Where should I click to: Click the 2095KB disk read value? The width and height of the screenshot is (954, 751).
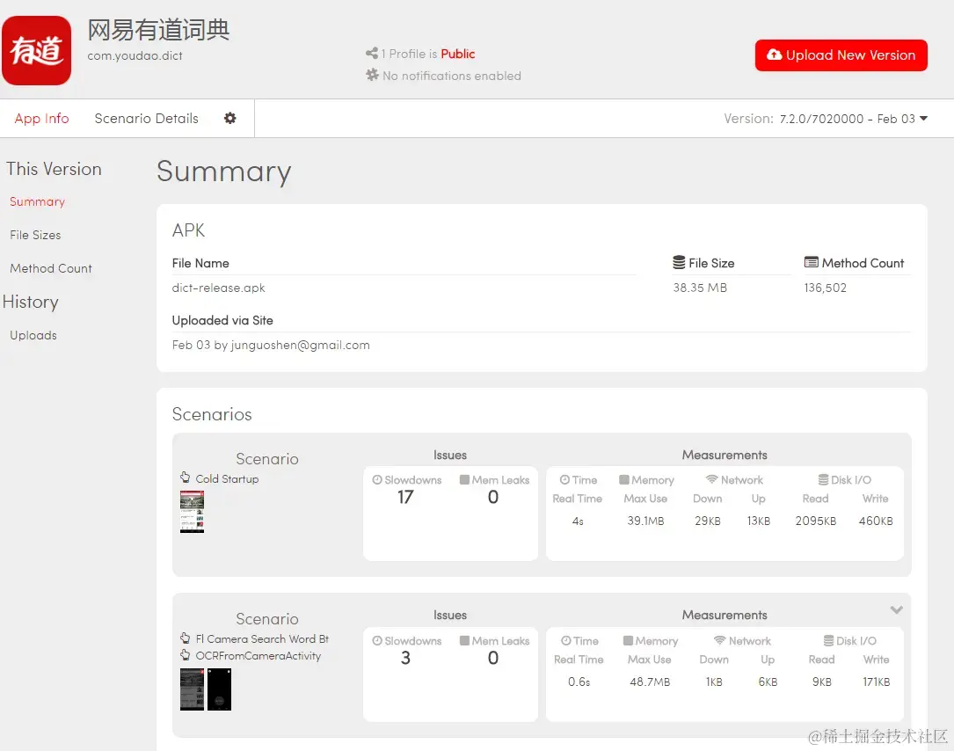click(815, 521)
